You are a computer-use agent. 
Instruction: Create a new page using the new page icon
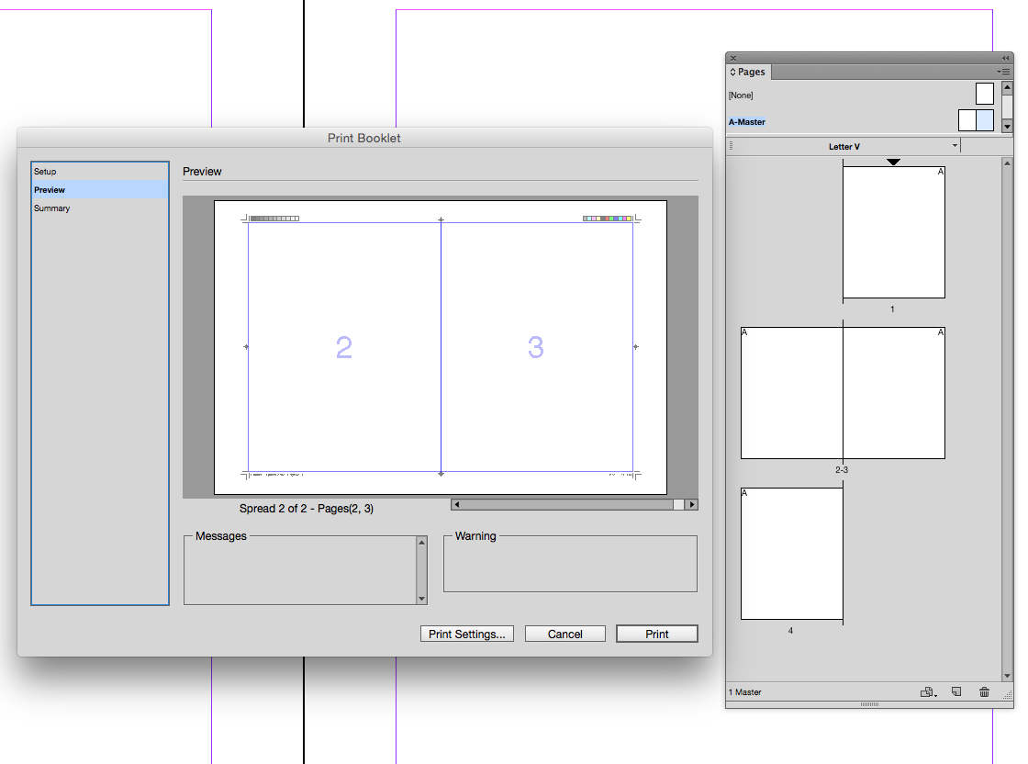pyautogui.click(x=956, y=691)
